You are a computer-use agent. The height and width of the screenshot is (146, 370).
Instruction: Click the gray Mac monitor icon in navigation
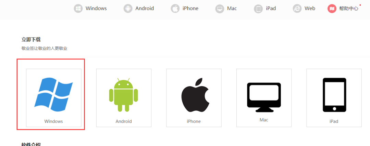click(220, 9)
